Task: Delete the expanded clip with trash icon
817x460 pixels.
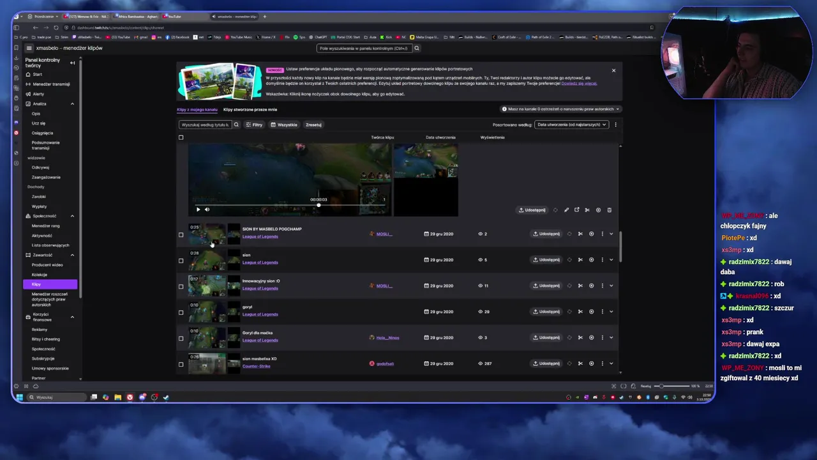Action: tap(609, 210)
